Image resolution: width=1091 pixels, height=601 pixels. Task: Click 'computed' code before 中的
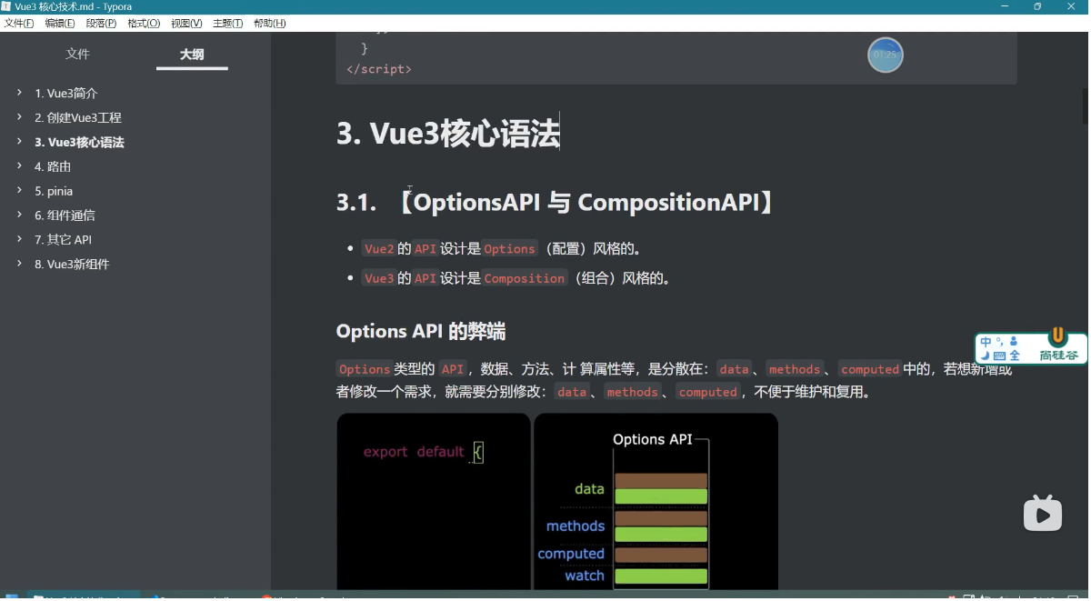(x=869, y=369)
